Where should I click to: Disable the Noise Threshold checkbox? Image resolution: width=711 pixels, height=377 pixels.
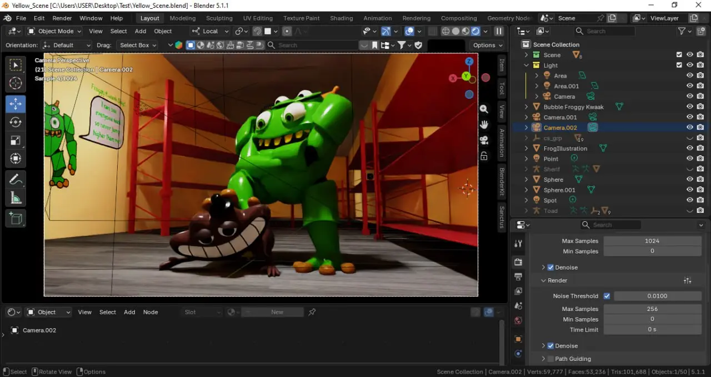607,296
